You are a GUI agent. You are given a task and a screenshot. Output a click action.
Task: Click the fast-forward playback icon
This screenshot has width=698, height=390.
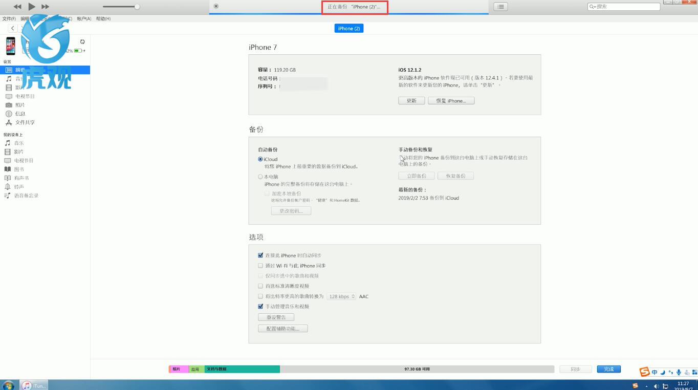(45, 7)
